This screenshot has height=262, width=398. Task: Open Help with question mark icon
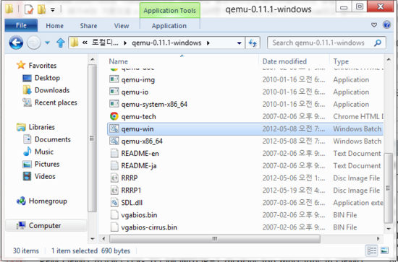[387, 25]
